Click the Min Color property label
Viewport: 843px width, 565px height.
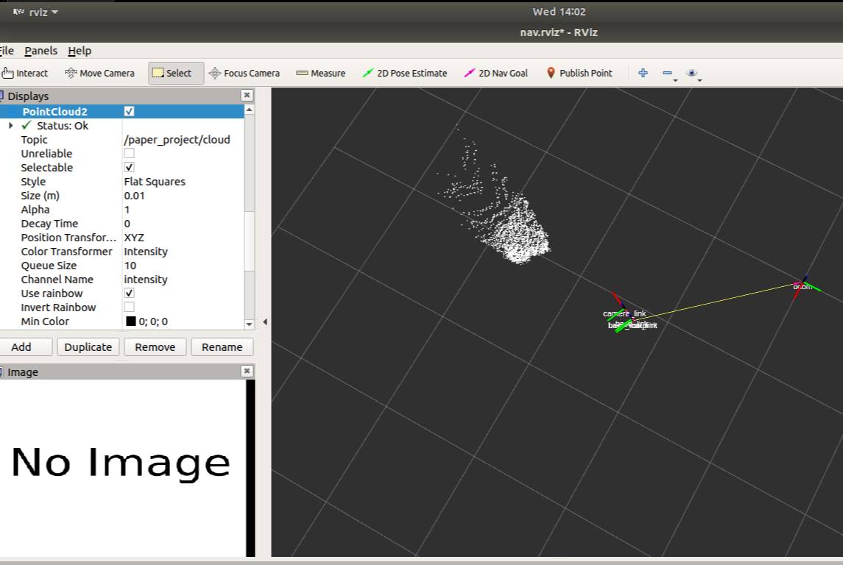(x=45, y=321)
